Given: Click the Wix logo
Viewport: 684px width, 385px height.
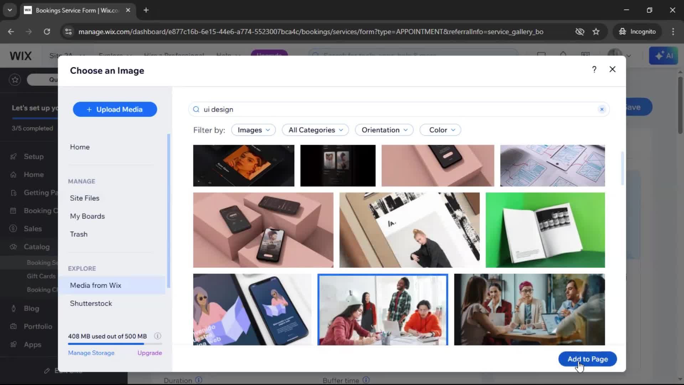Looking at the screenshot, I should coord(21,56).
